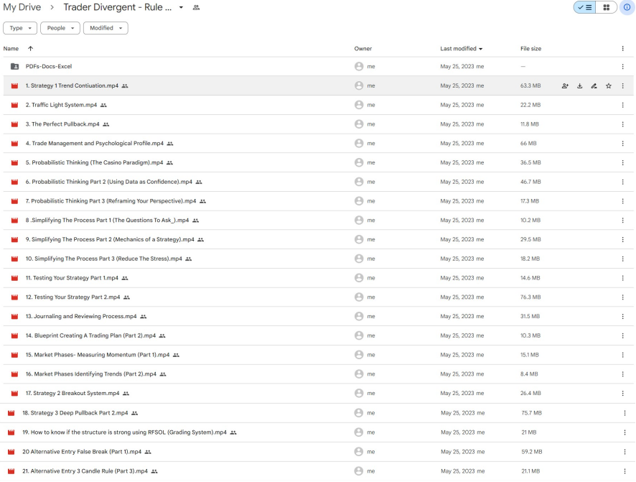Open the Type filter dropdown
Viewport: 636px width, 482px height.
[x=20, y=28]
